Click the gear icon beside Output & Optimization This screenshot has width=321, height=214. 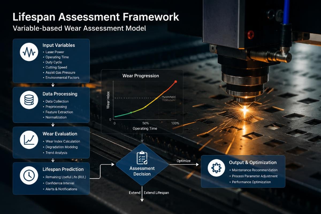pos(217,168)
